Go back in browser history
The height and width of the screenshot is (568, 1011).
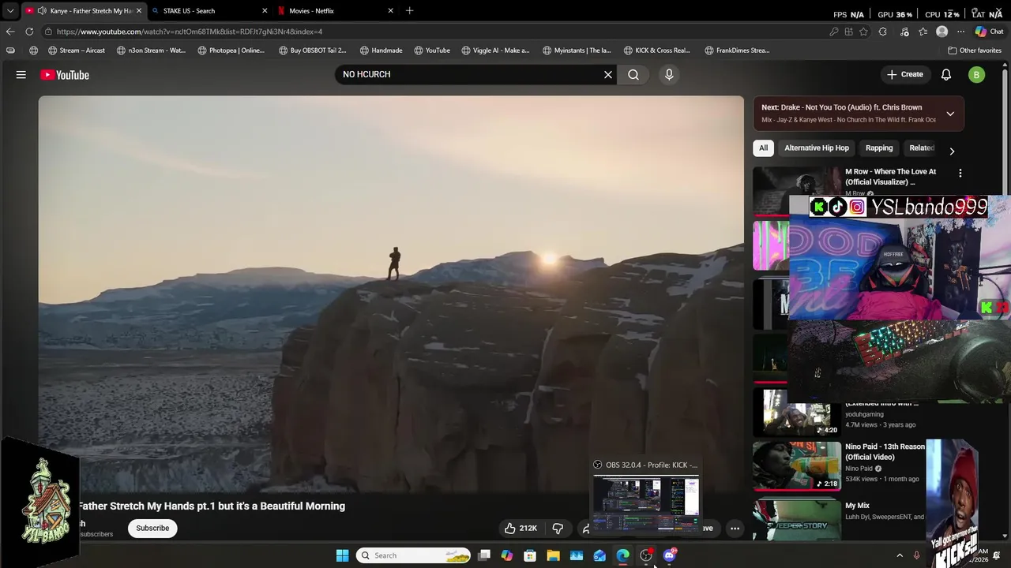pyautogui.click(x=9, y=32)
